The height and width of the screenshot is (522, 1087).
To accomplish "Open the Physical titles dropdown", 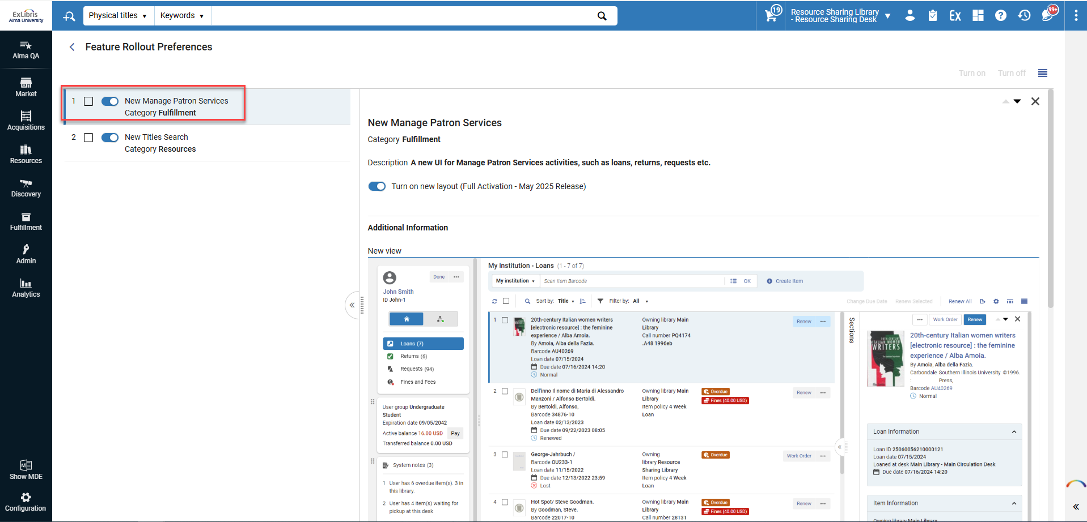I will click(x=118, y=16).
